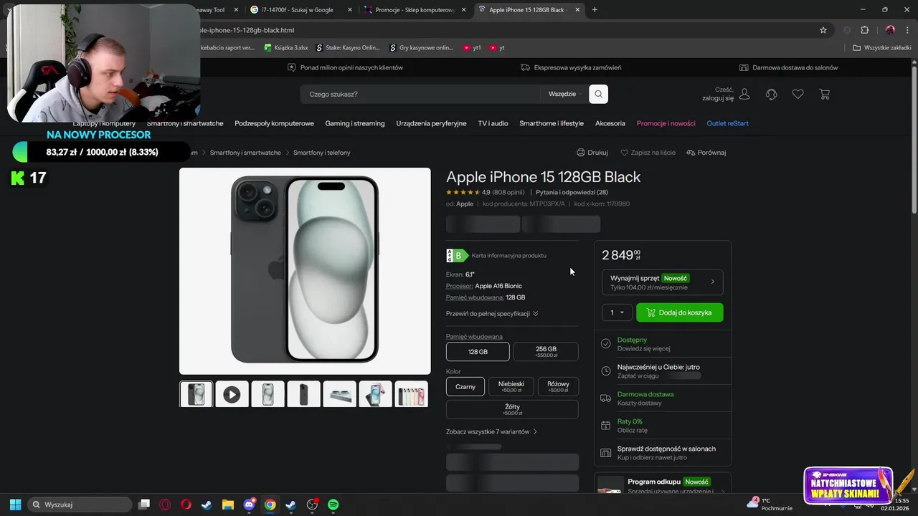Click the magnifier search button

pyautogui.click(x=598, y=94)
